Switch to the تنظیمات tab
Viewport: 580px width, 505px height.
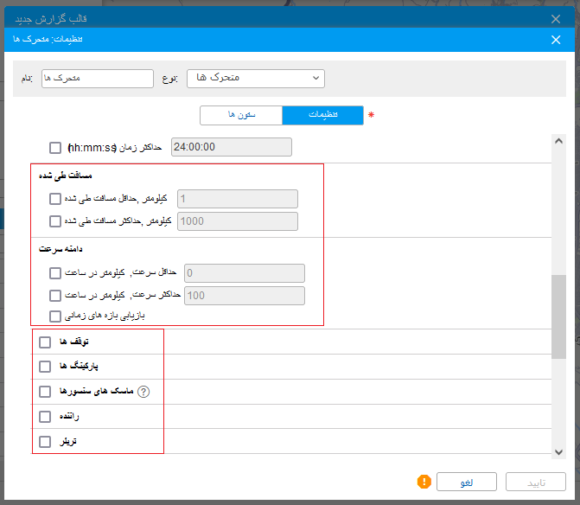[x=322, y=115]
